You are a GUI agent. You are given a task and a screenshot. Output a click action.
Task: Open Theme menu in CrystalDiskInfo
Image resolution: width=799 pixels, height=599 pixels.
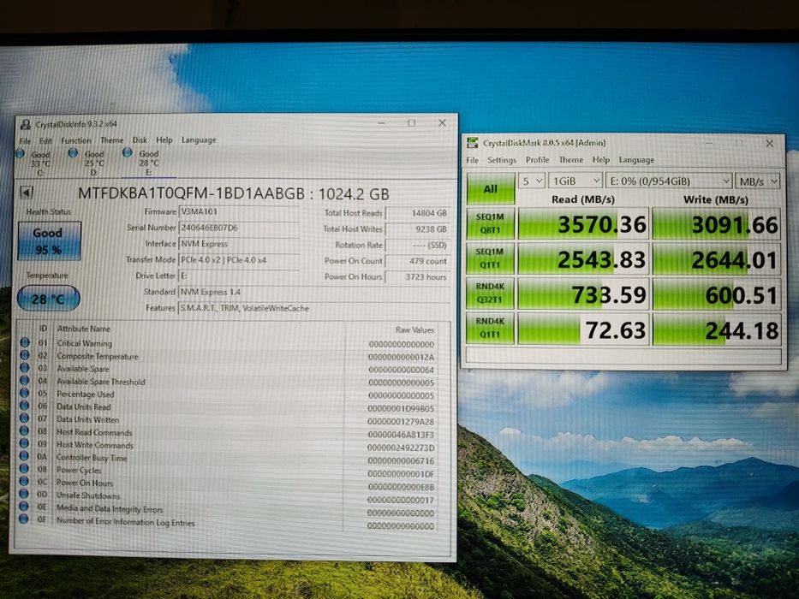[x=111, y=140]
